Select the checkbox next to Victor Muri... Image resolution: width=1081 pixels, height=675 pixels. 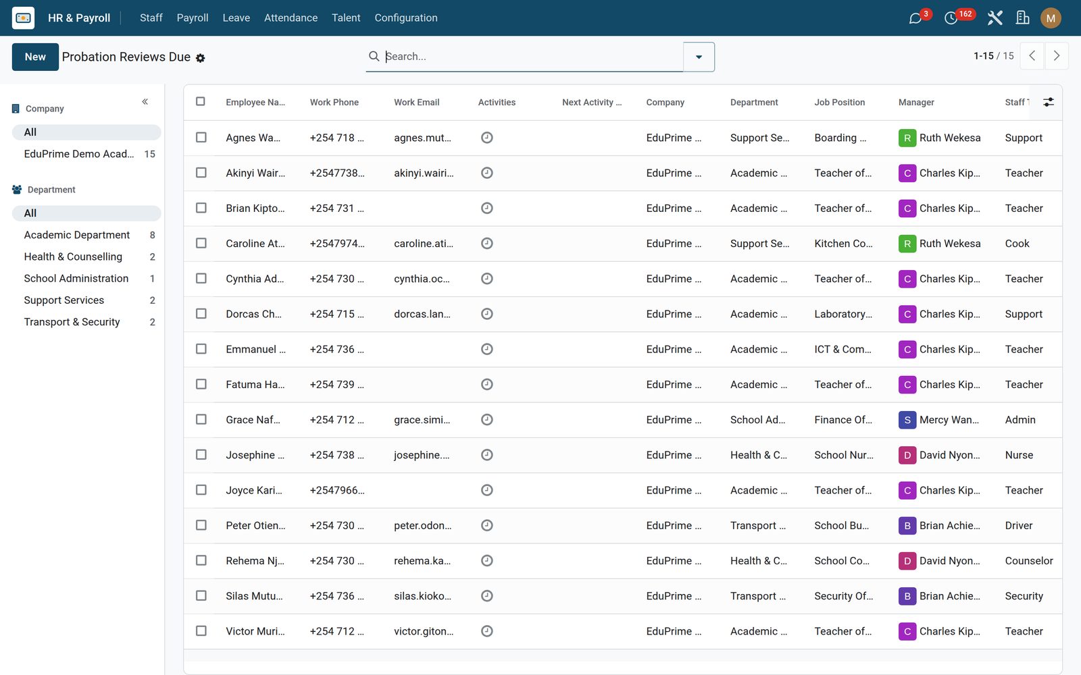pyautogui.click(x=201, y=630)
